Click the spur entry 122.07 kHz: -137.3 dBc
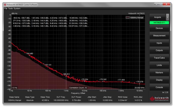Image resolution: width=174 pixels, height=107 pixels. point(78,26)
